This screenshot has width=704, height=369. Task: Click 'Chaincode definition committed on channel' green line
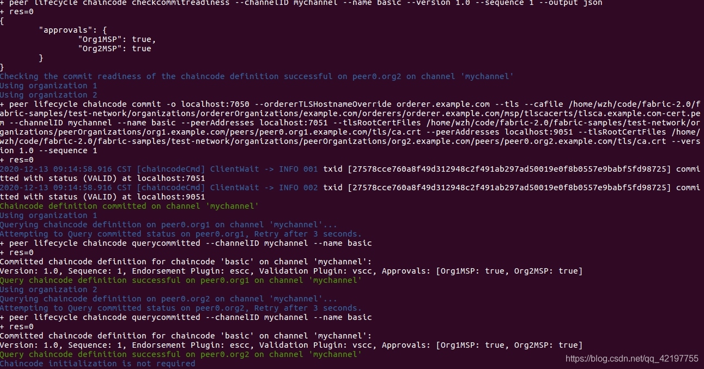129,206
